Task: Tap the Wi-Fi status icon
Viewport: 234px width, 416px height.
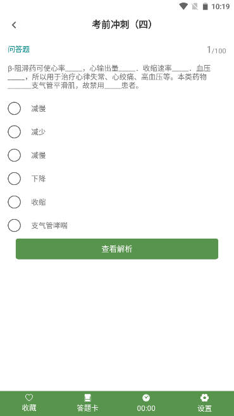Action: [x=183, y=6]
